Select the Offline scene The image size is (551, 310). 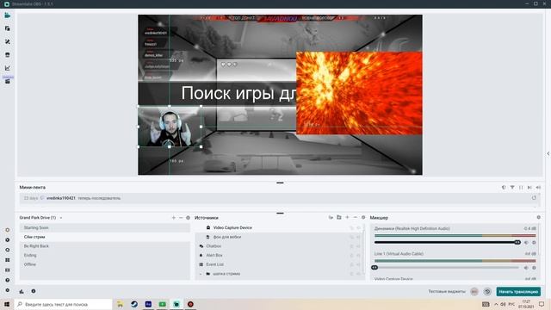pos(105,264)
